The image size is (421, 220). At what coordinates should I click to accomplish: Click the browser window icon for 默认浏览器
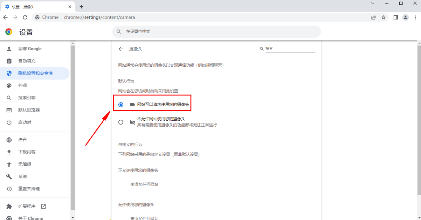click(x=9, y=110)
